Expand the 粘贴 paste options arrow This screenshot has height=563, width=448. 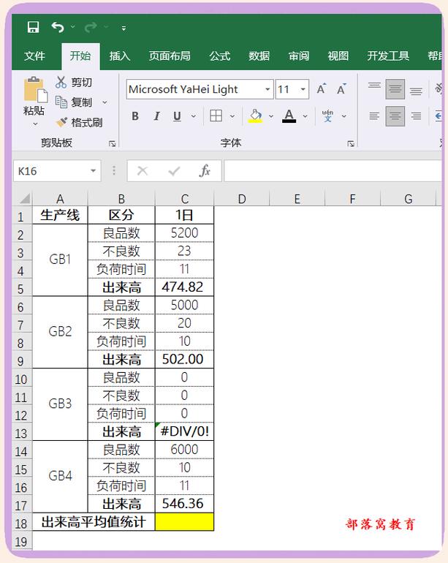(35, 124)
